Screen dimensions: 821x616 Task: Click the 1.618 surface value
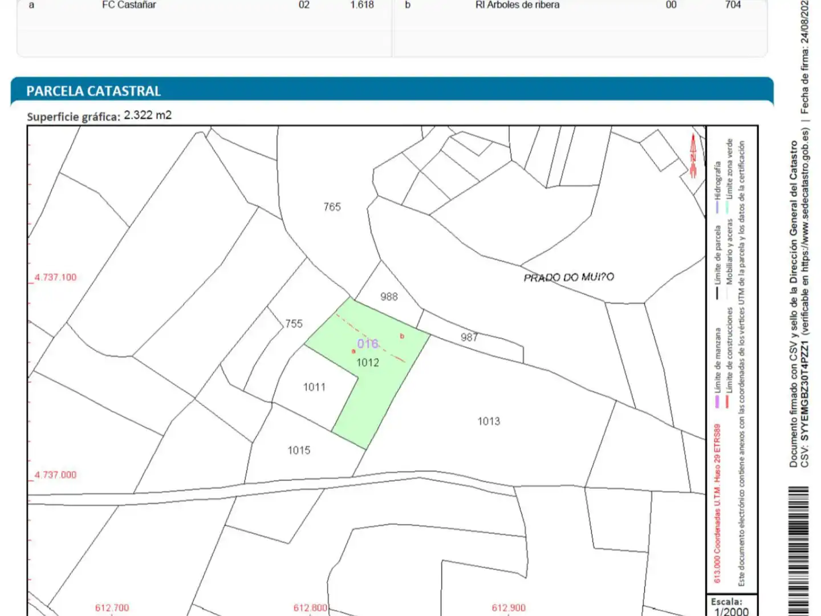pos(362,5)
